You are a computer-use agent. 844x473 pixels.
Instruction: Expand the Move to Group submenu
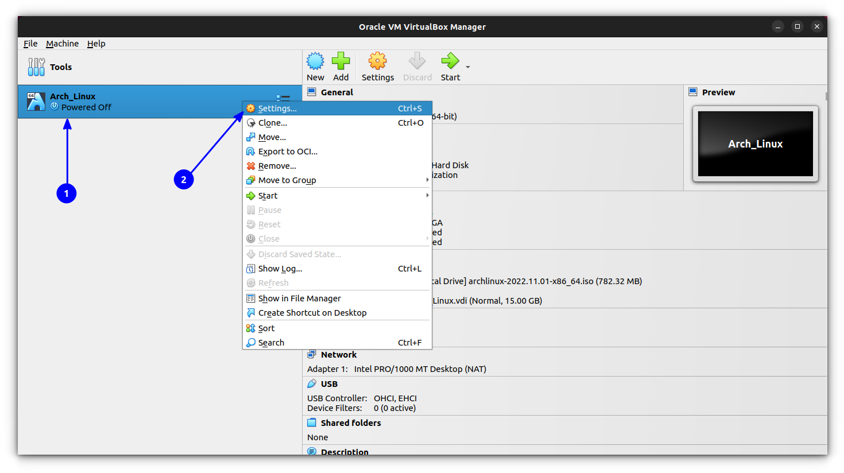click(337, 180)
